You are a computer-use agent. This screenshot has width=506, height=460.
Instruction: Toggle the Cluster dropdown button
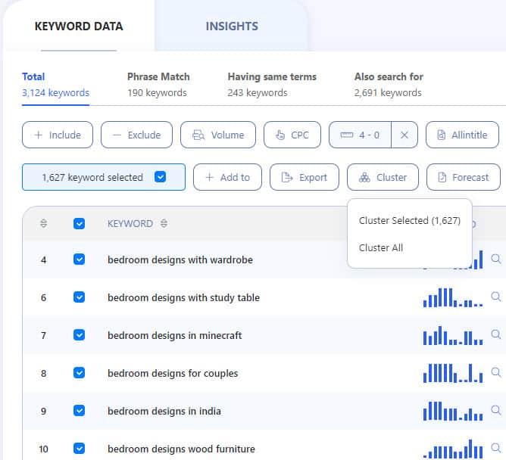click(383, 177)
